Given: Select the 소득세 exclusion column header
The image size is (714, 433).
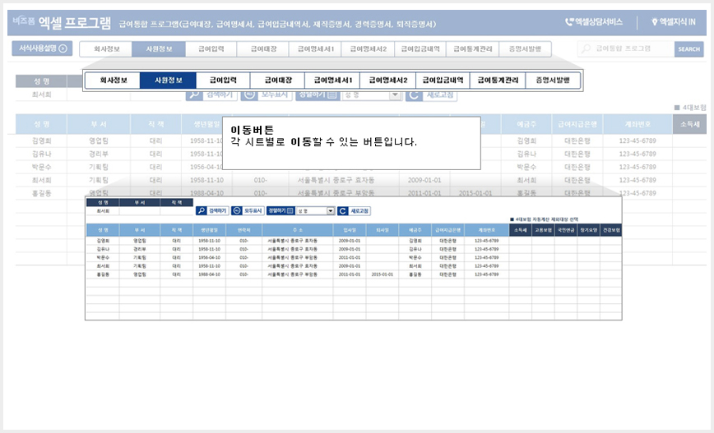Looking at the screenshot, I should [x=520, y=230].
